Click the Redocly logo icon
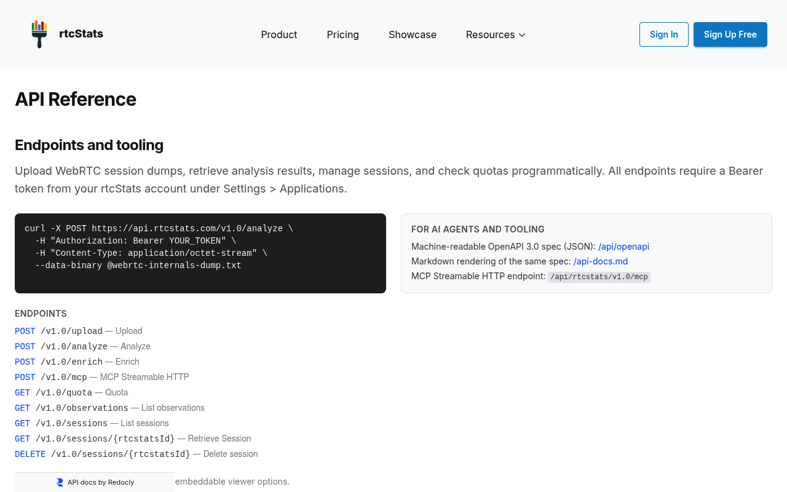 60,482
